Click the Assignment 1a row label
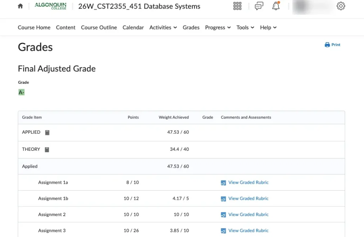Viewport: 364px width, 237px height. click(53, 182)
